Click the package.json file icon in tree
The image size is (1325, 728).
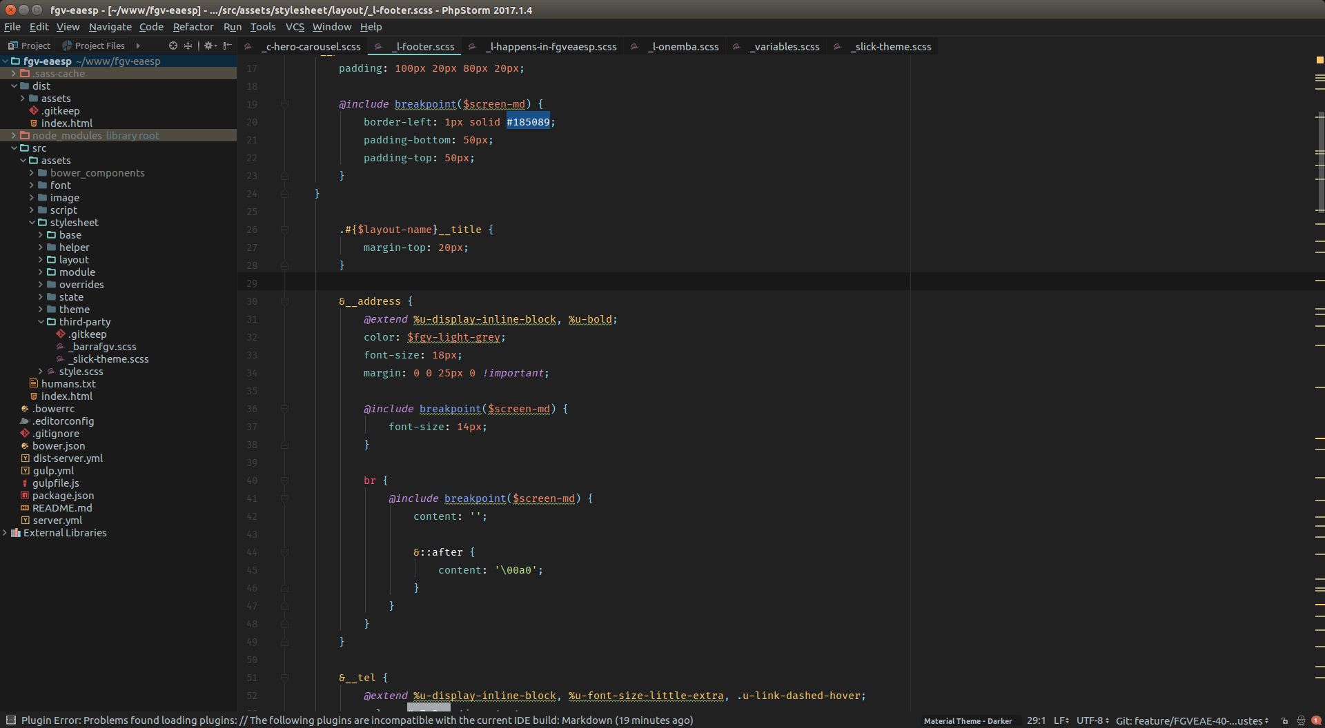pos(25,495)
